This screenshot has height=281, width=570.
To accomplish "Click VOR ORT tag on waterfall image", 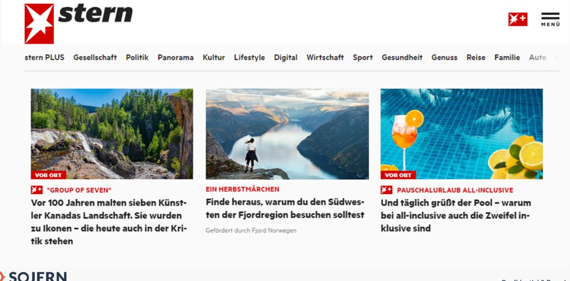I will click(48, 175).
